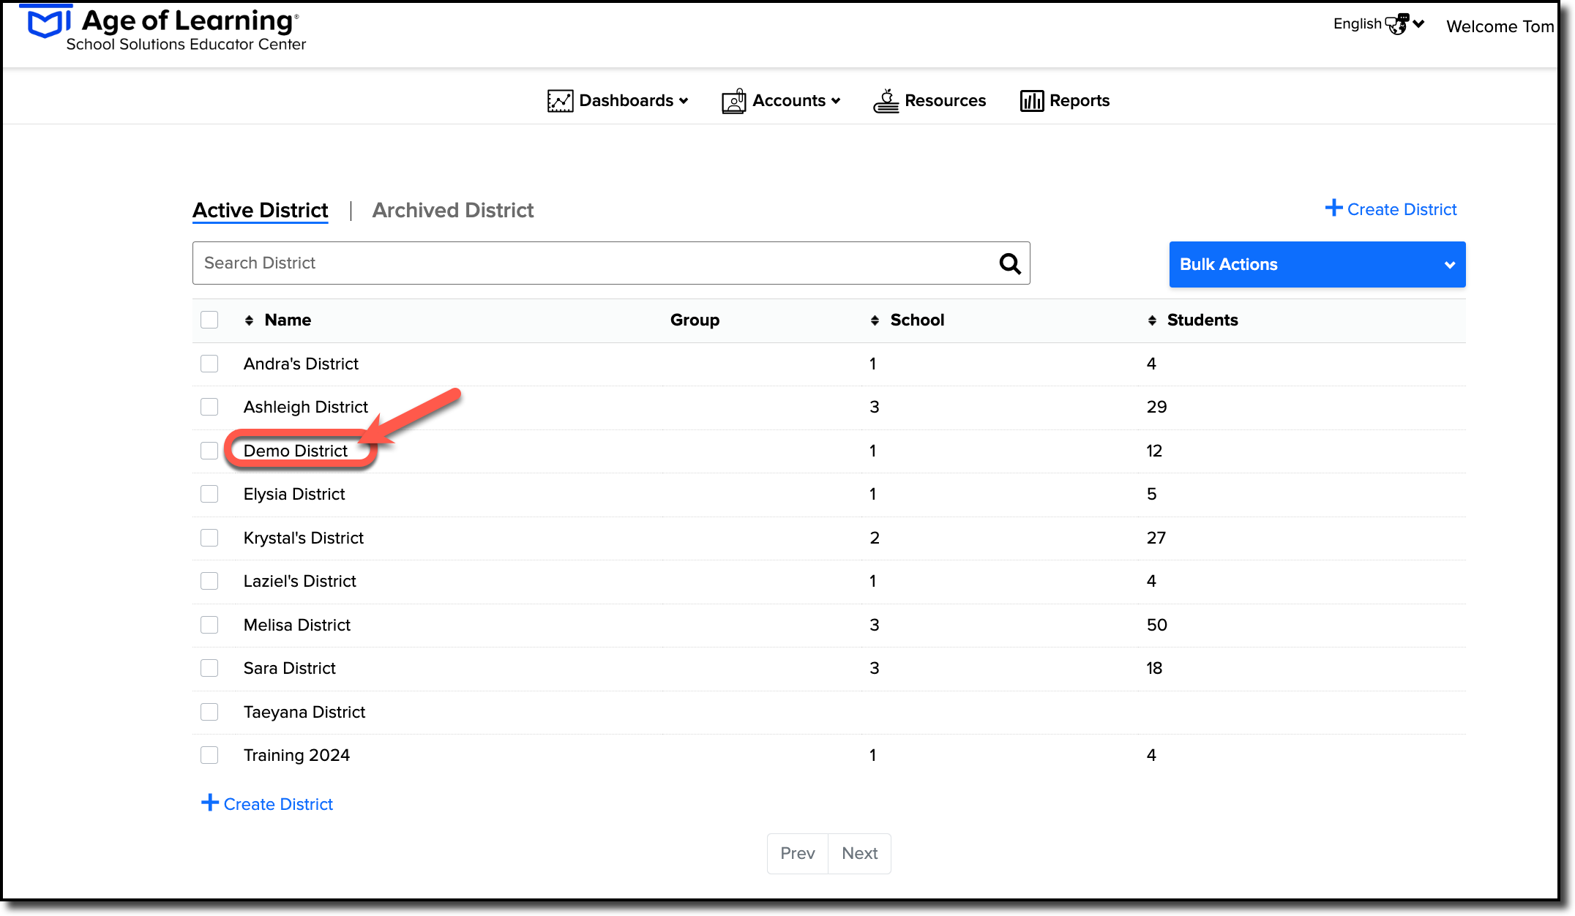Click the Accounts badge icon
The image size is (1575, 916).
coord(734,101)
